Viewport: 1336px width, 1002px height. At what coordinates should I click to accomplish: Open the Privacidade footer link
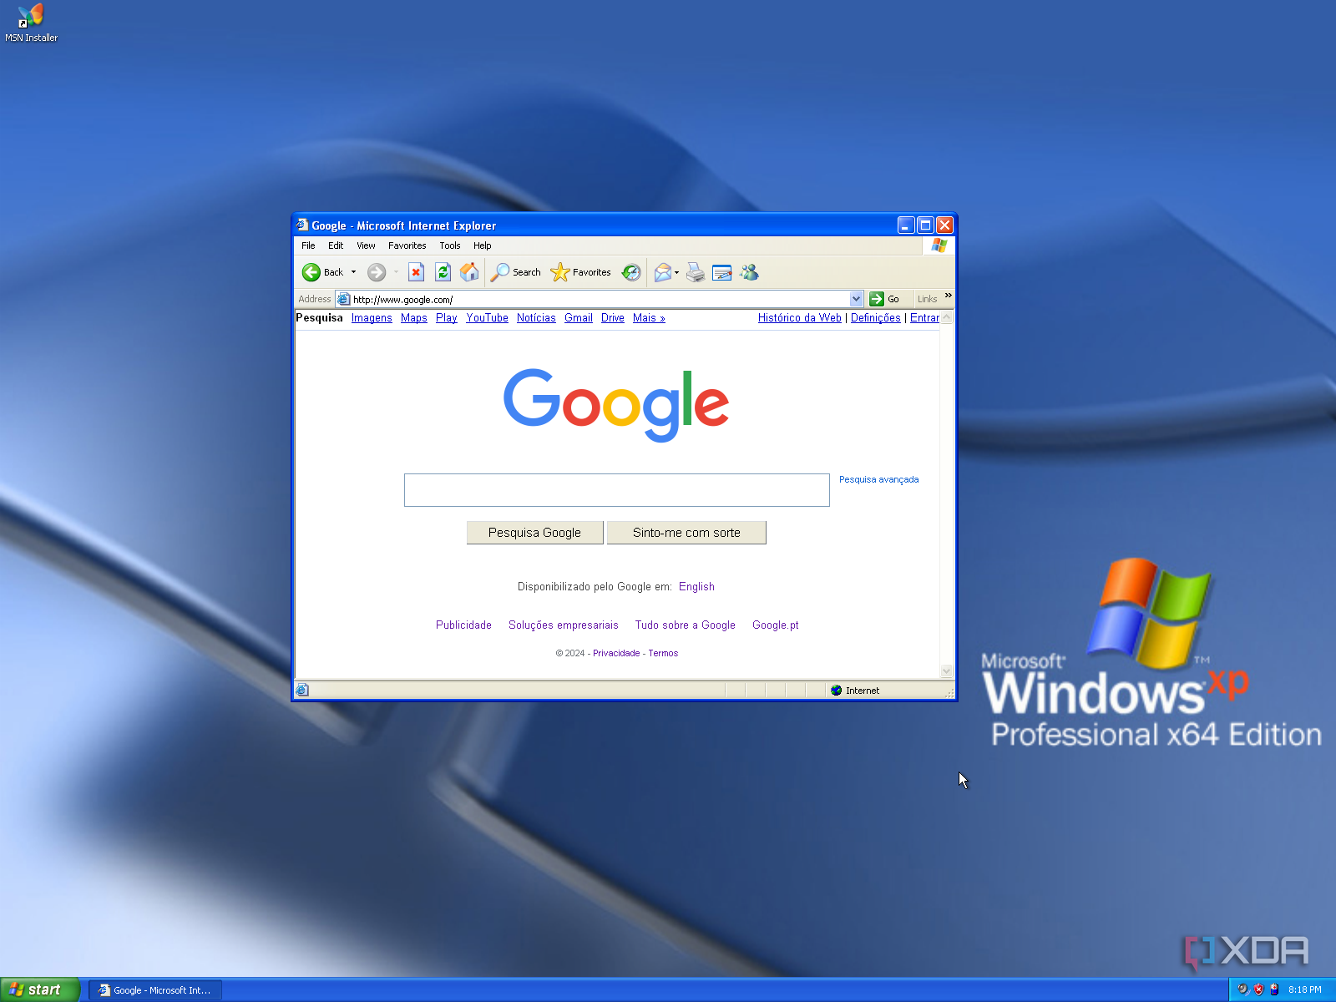point(616,654)
